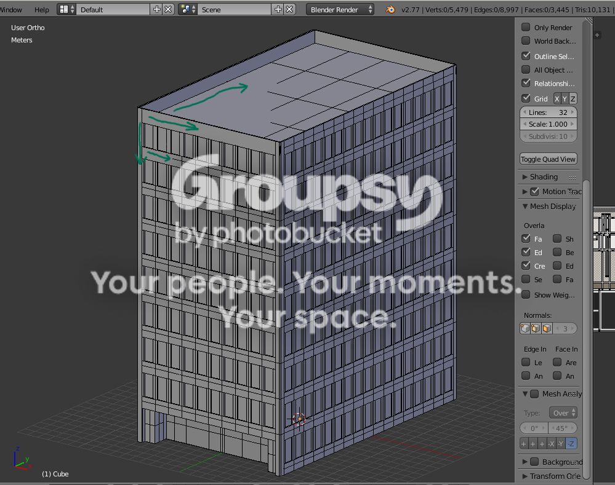Enable Show Weights checkbox

click(526, 294)
